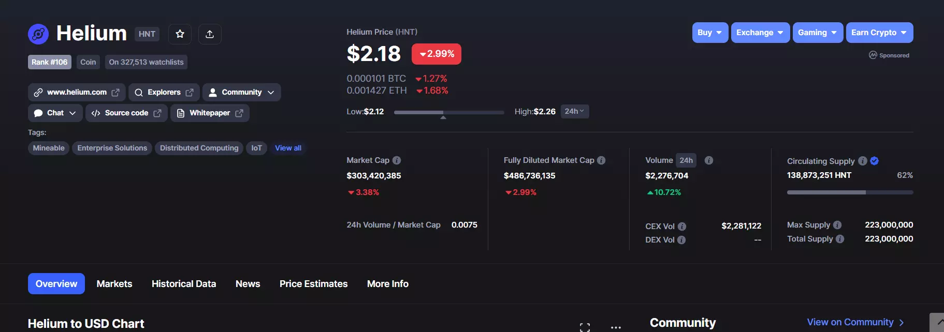The width and height of the screenshot is (944, 332).
Task: Open View on Community link
Action: (x=855, y=322)
